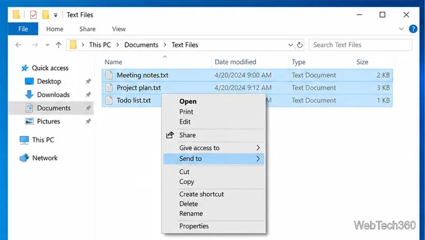
Task: Go forward with the right arrow
Action: [35, 45]
